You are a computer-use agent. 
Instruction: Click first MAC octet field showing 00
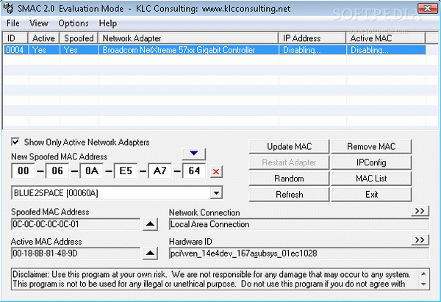tap(23, 170)
